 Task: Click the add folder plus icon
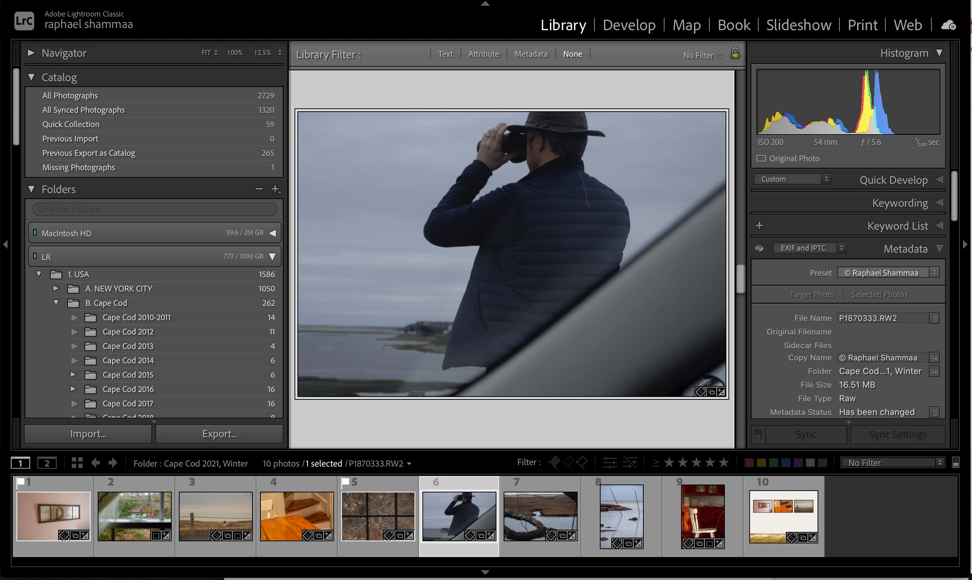[276, 189]
